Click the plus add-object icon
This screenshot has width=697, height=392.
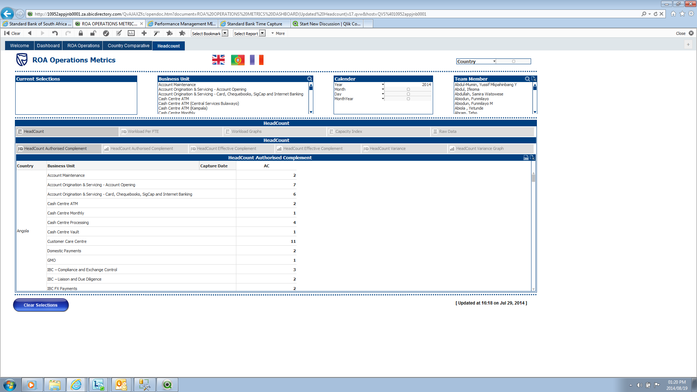tap(144, 33)
